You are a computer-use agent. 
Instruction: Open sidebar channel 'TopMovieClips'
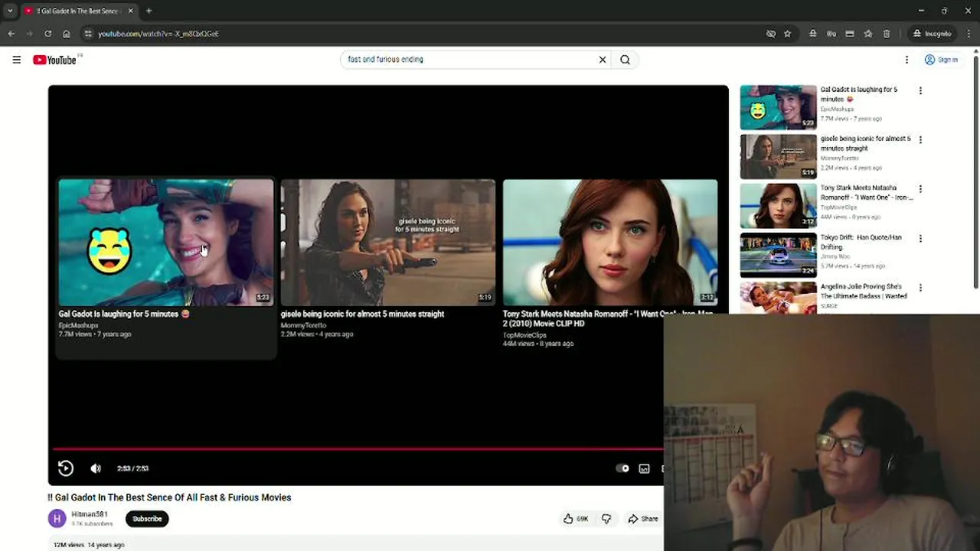tap(838, 207)
